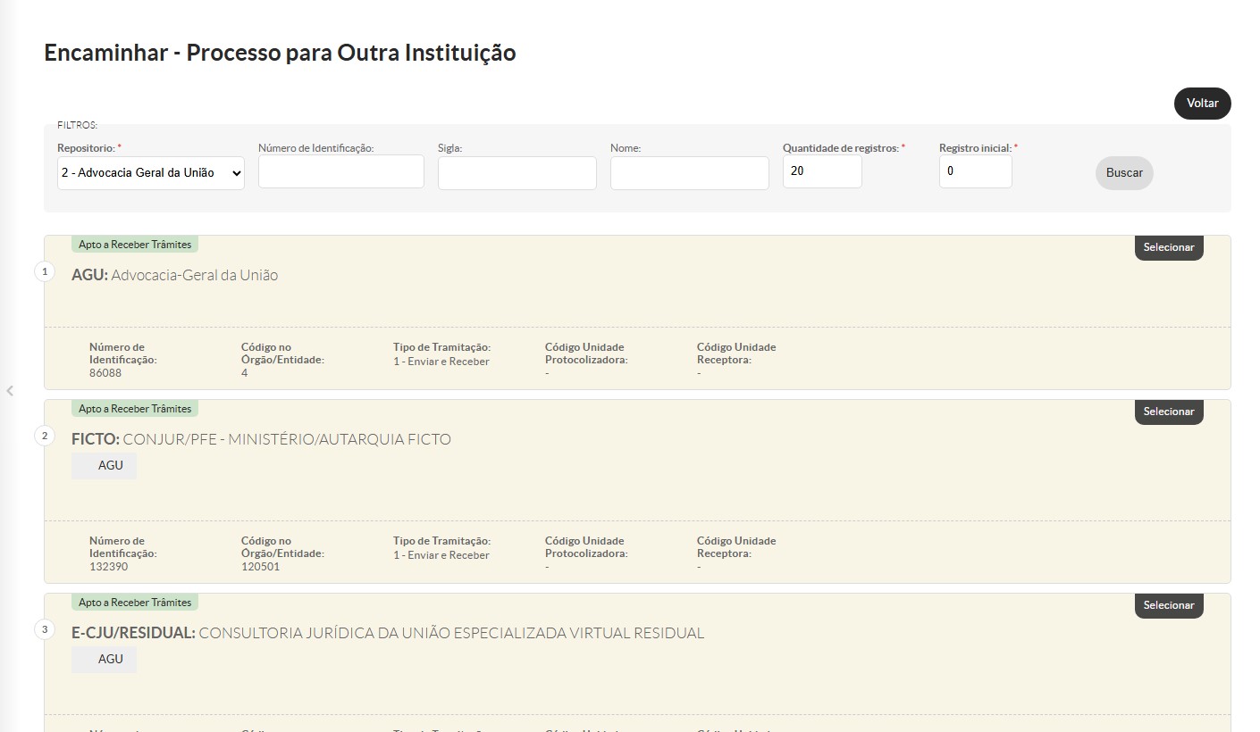Image resolution: width=1260 pixels, height=732 pixels.
Task: Click into the Nome filter field
Action: point(690,172)
